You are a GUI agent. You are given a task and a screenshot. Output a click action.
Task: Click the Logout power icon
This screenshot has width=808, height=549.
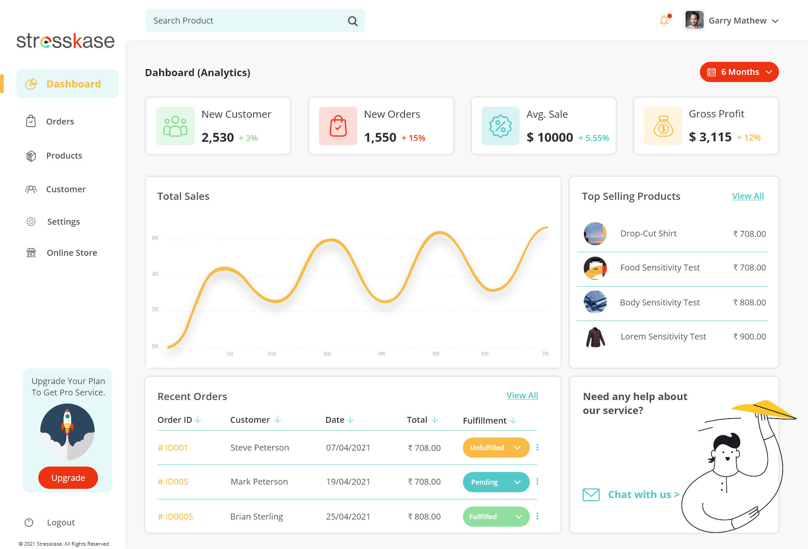click(x=29, y=522)
